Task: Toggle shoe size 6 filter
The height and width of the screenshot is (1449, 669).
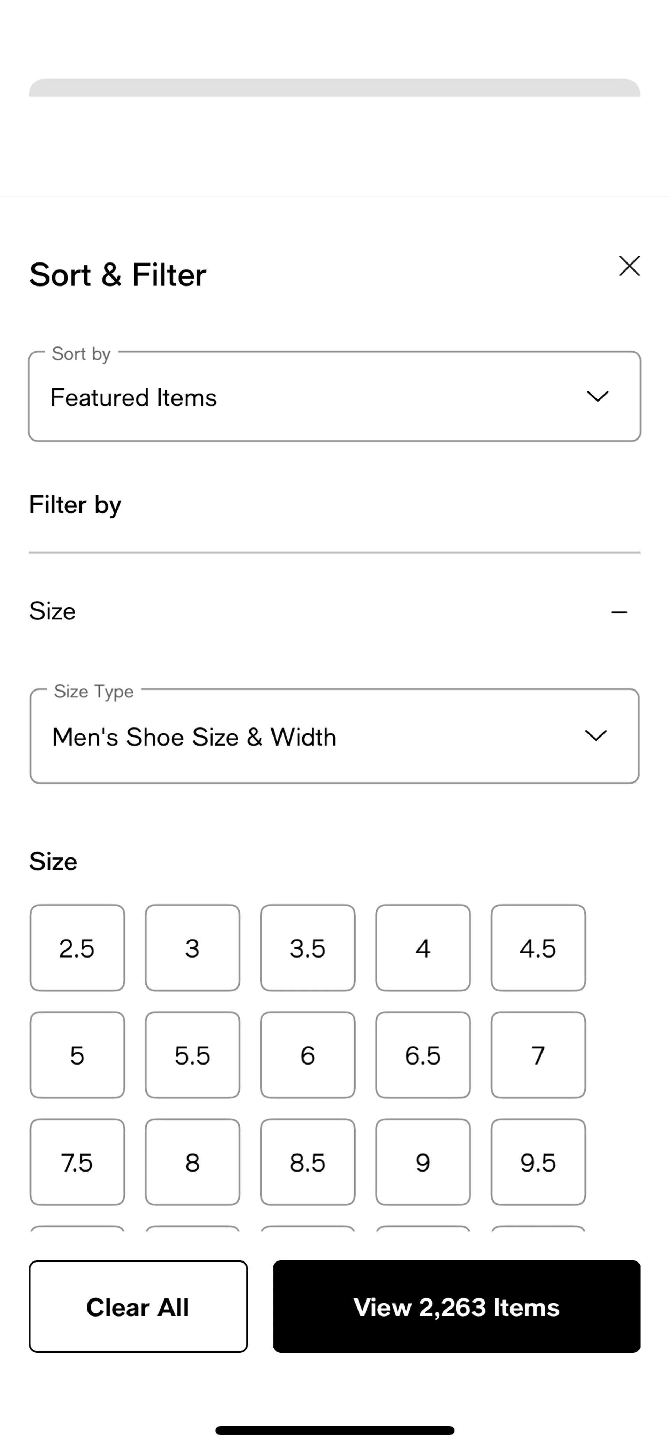Action: click(x=308, y=1055)
